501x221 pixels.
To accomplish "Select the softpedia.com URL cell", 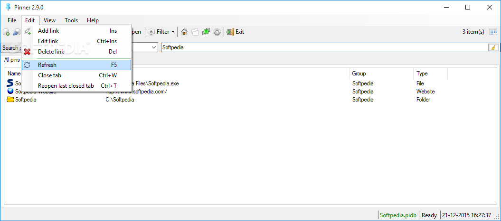I will click(x=137, y=92).
